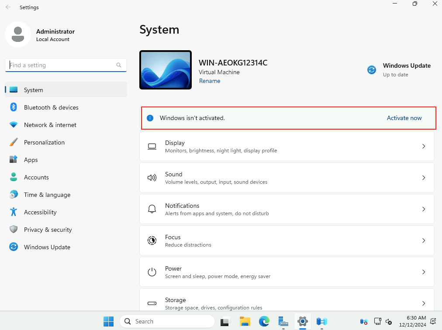
Task: Open File Explorer from the taskbar
Action: [245, 321]
